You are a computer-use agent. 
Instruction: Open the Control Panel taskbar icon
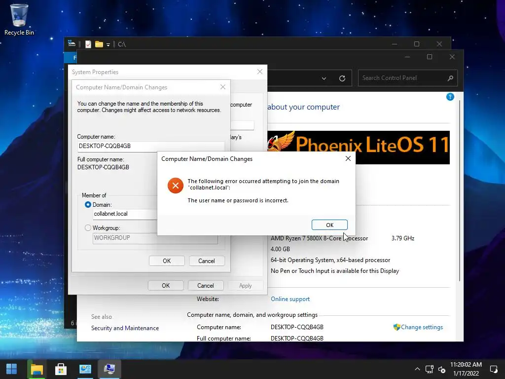85,369
